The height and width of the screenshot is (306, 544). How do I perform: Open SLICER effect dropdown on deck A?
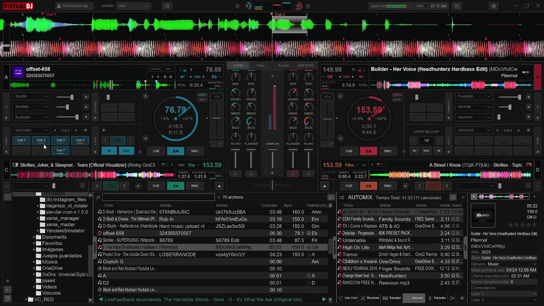[31, 96]
